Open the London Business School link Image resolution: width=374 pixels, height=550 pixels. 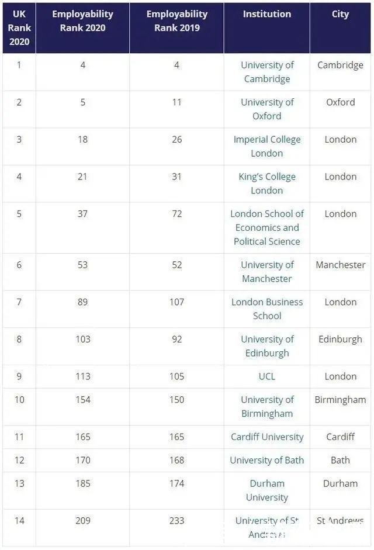267,309
